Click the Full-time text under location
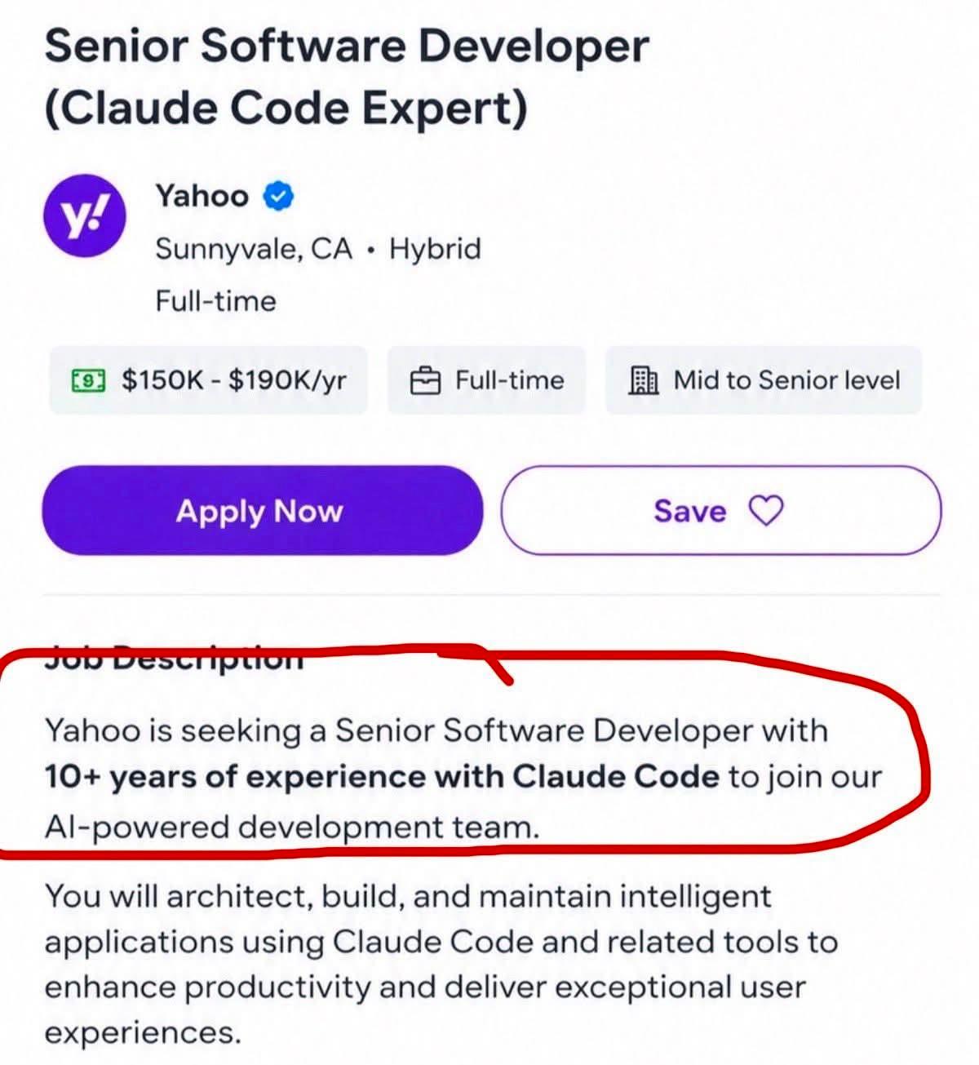 point(216,301)
